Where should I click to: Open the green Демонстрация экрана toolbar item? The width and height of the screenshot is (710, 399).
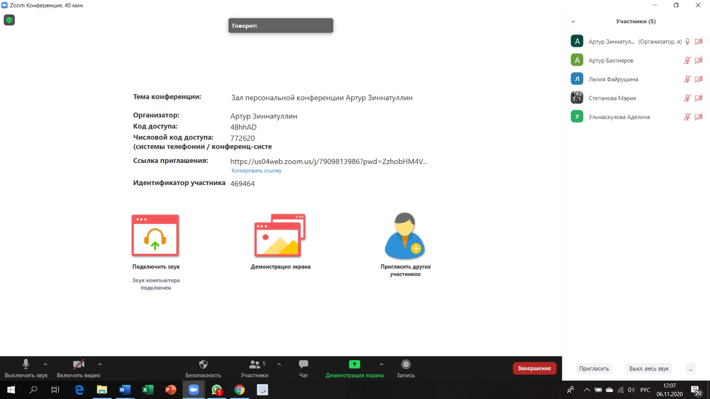point(354,364)
